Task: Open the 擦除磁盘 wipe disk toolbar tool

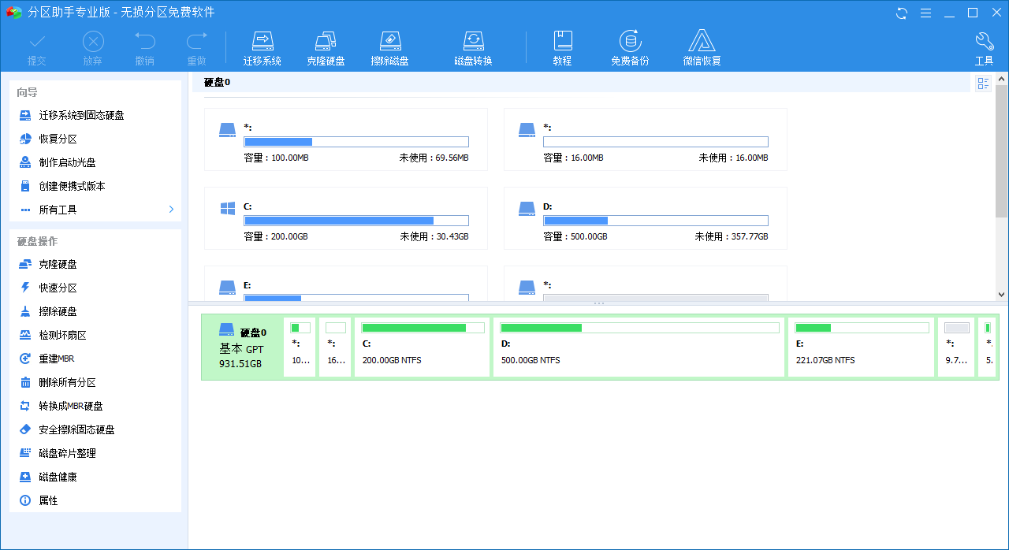Action: [390, 49]
